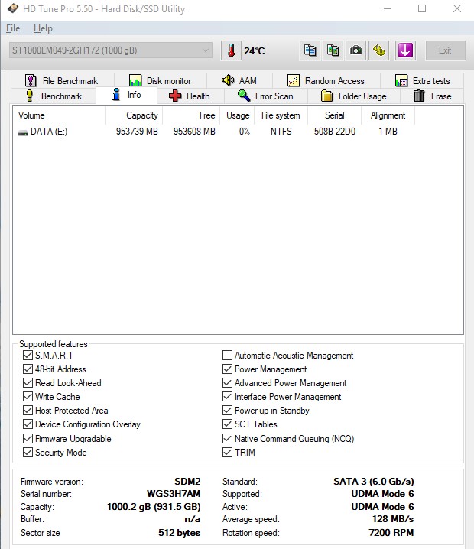Toggle Device Configuration Overlay checkbox
474x549 pixels.
click(28, 424)
